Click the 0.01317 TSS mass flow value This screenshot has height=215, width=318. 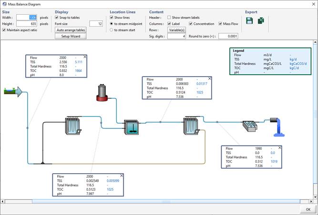coord(202,84)
